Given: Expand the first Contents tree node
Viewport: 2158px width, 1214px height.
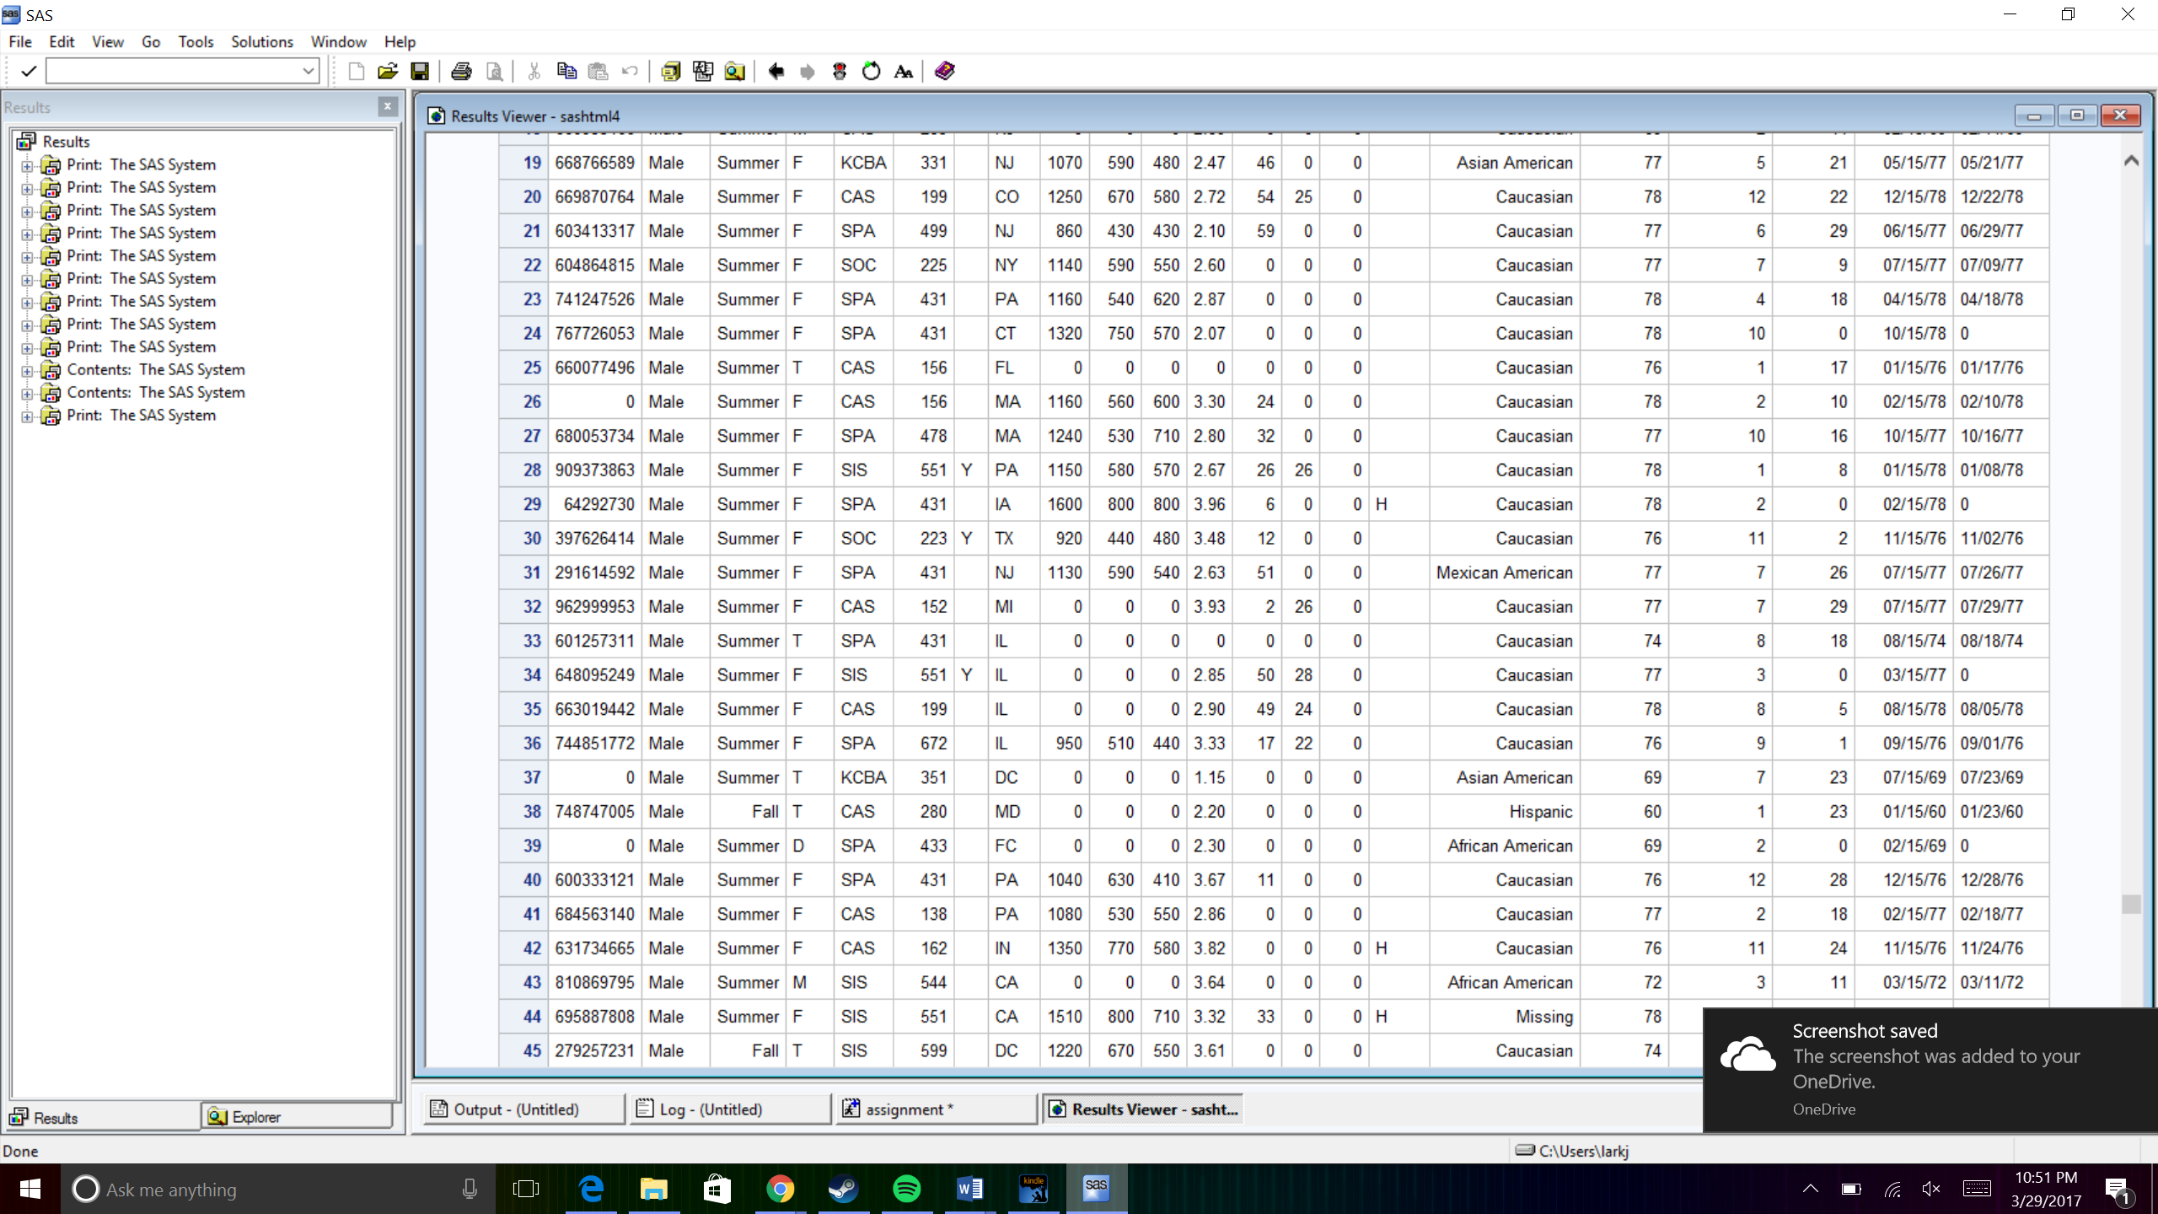Looking at the screenshot, I should [x=27, y=370].
